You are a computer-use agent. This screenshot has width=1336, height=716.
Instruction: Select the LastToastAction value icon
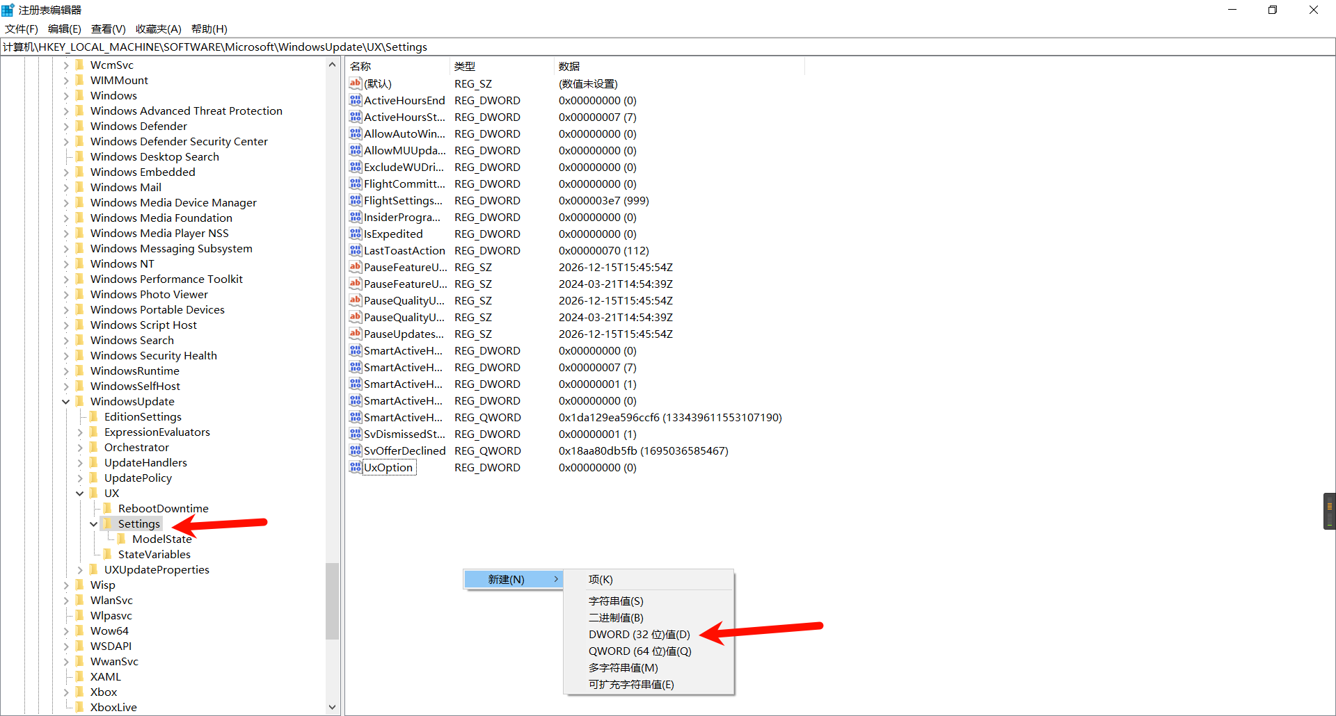(x=356, y=250)
